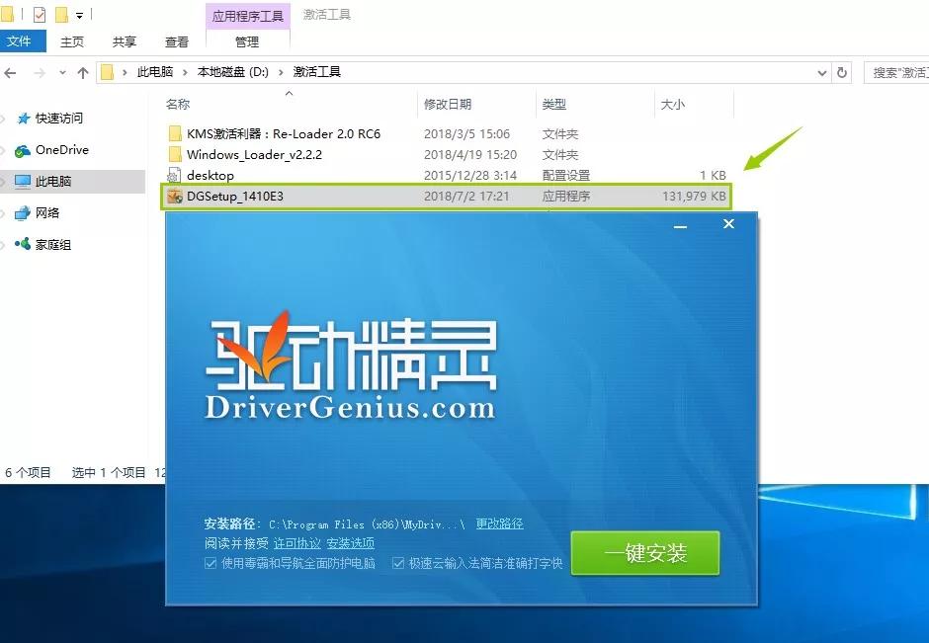Viewport: 929px width, 643px height.
Task: Navigate back with the left arrow
Action: click(x=11, y=71)
